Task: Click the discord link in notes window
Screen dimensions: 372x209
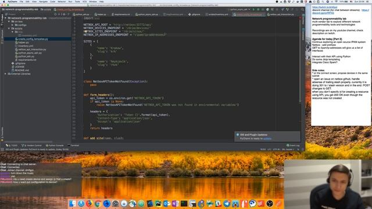Action: (323, 13)
